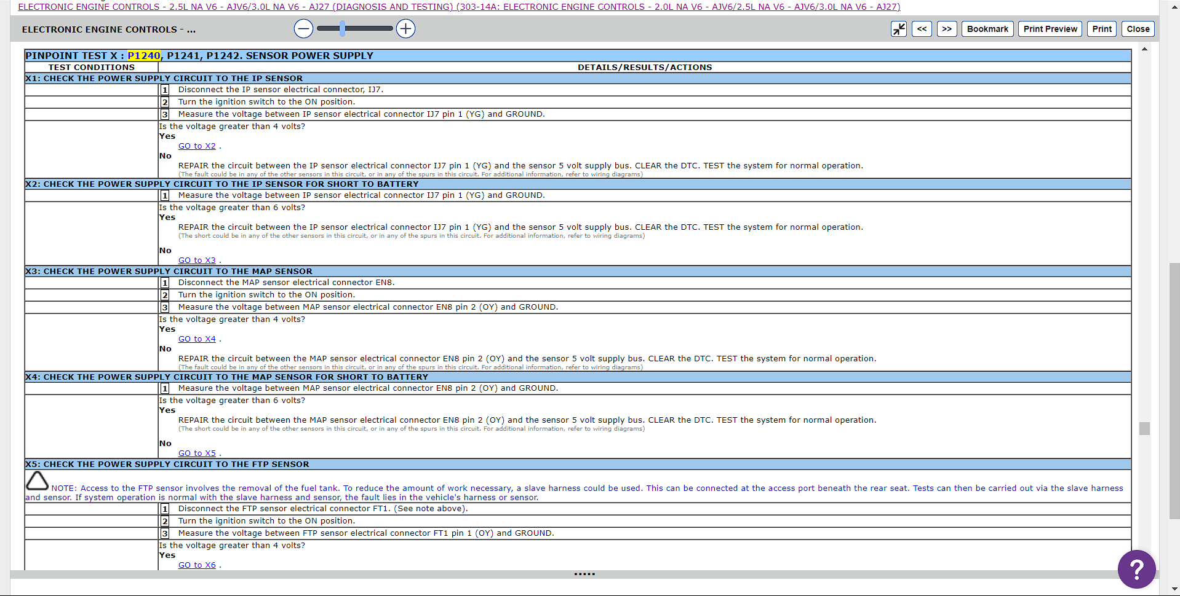The width and height of the screenshot is (1180, 596).
Task: Go to previous page with << button
Action: (922, 29)
